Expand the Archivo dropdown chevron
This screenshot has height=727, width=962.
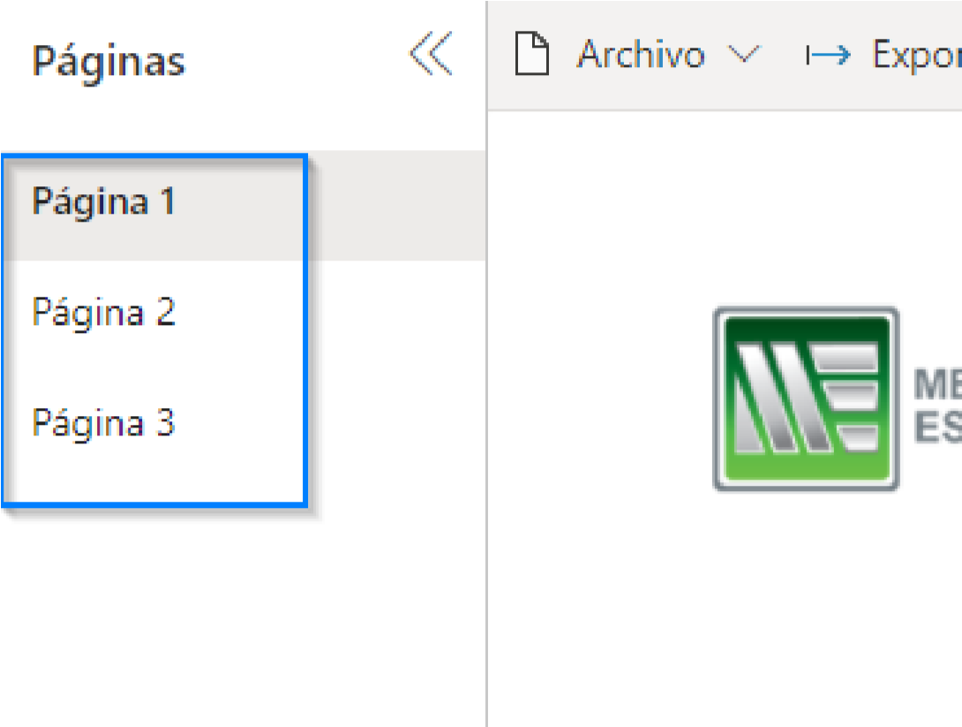744,55
